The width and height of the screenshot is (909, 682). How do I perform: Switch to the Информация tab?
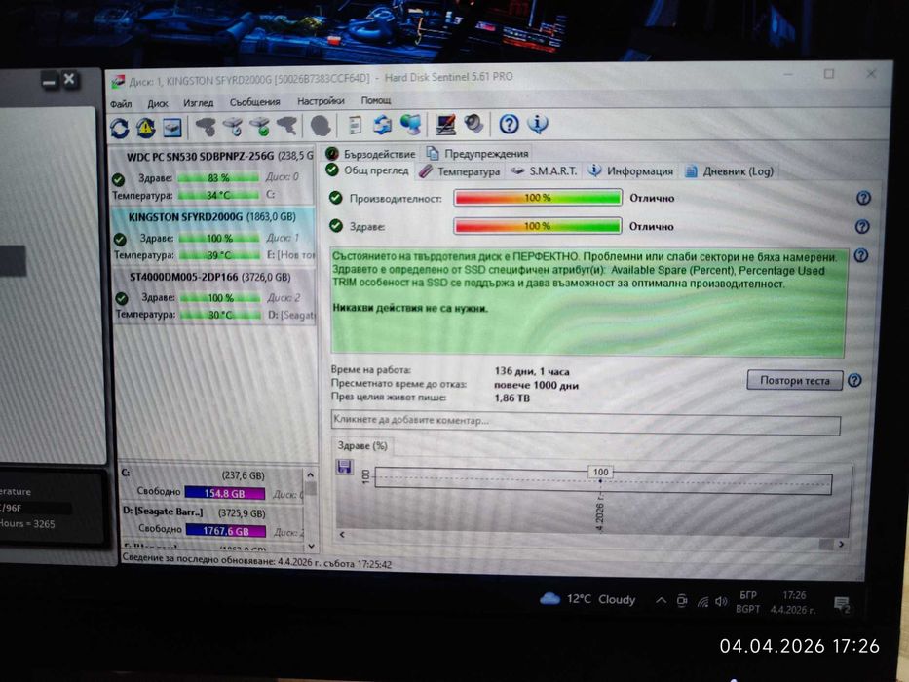pyautogui.click(x=630, y=171)
